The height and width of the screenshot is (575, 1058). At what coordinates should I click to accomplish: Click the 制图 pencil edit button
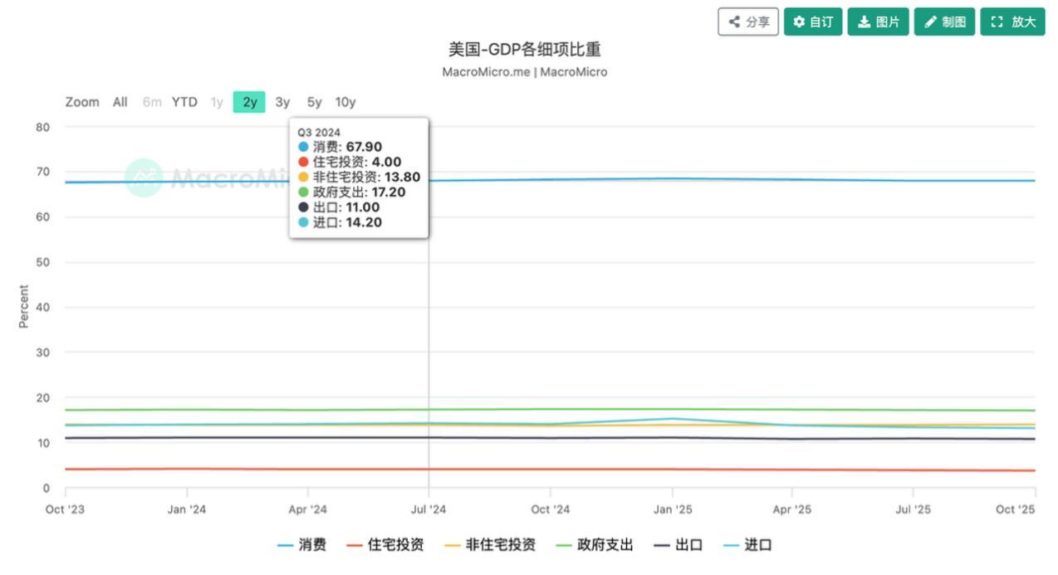[944, 22]
